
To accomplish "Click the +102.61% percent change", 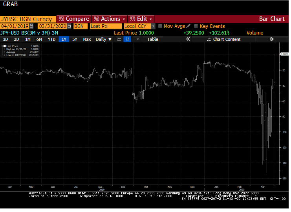I will click(219, 33).
